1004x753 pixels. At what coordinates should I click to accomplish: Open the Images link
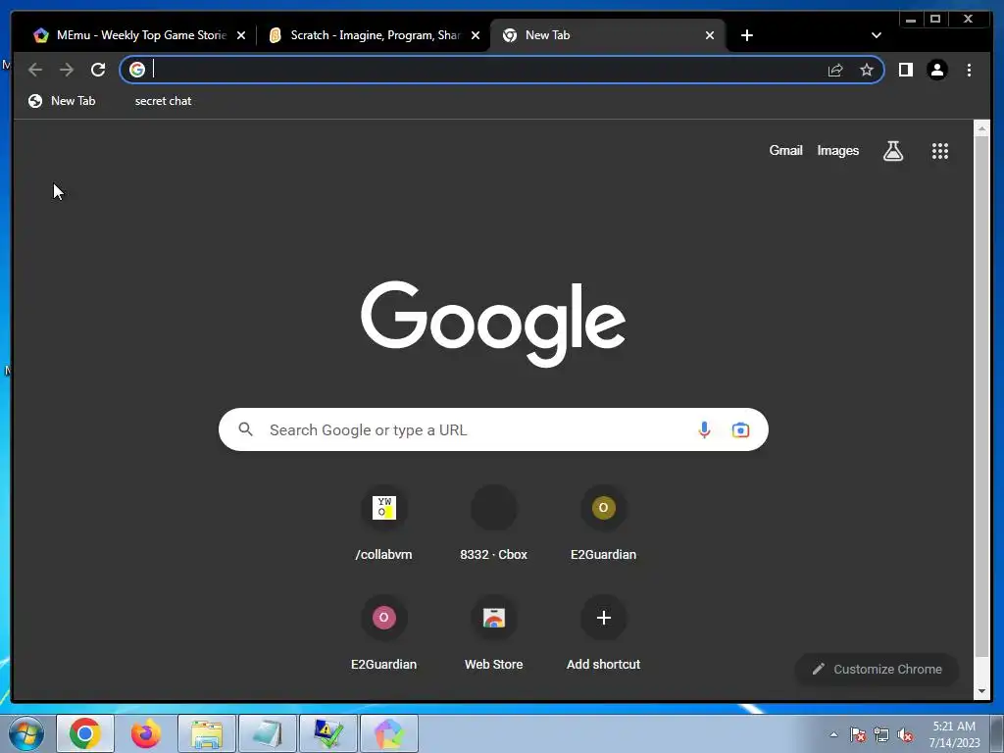pyautogui.click(x=837, y=150)
